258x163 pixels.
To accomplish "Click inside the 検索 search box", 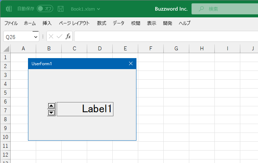I will [225, 9].
